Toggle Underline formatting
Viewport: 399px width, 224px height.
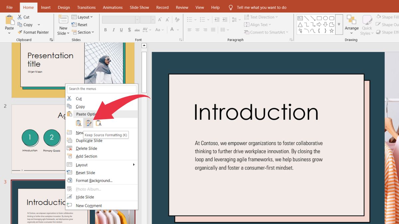click(x=121, y=30)
